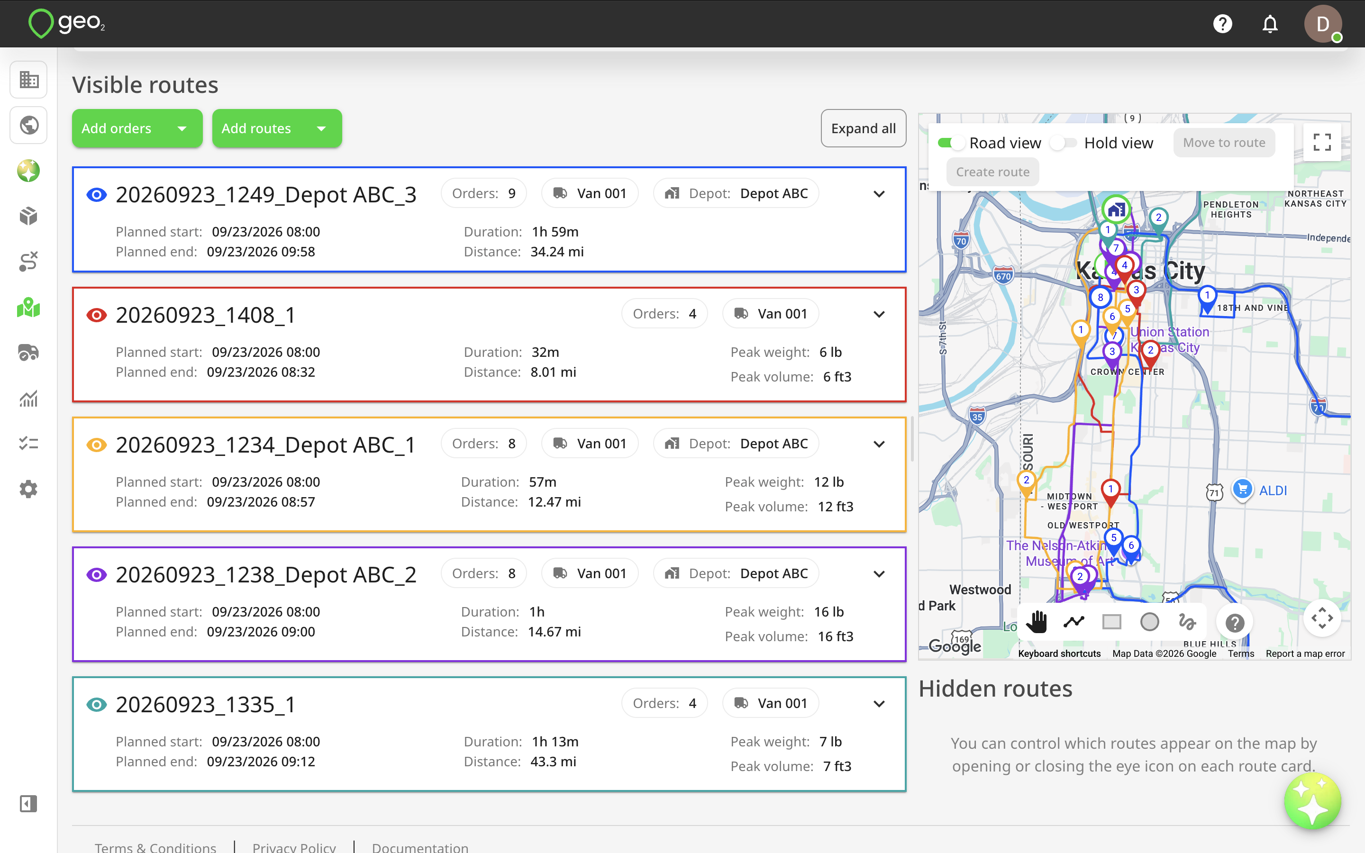Select the rectangle selection tool on map
This screenshot has height=853, width=1365.
[1112, 622]
